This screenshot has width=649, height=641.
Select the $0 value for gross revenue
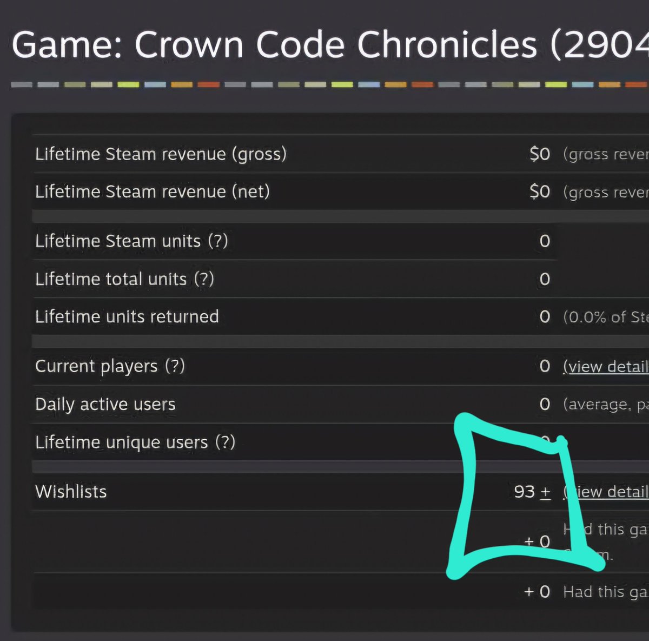click(540, 154)
